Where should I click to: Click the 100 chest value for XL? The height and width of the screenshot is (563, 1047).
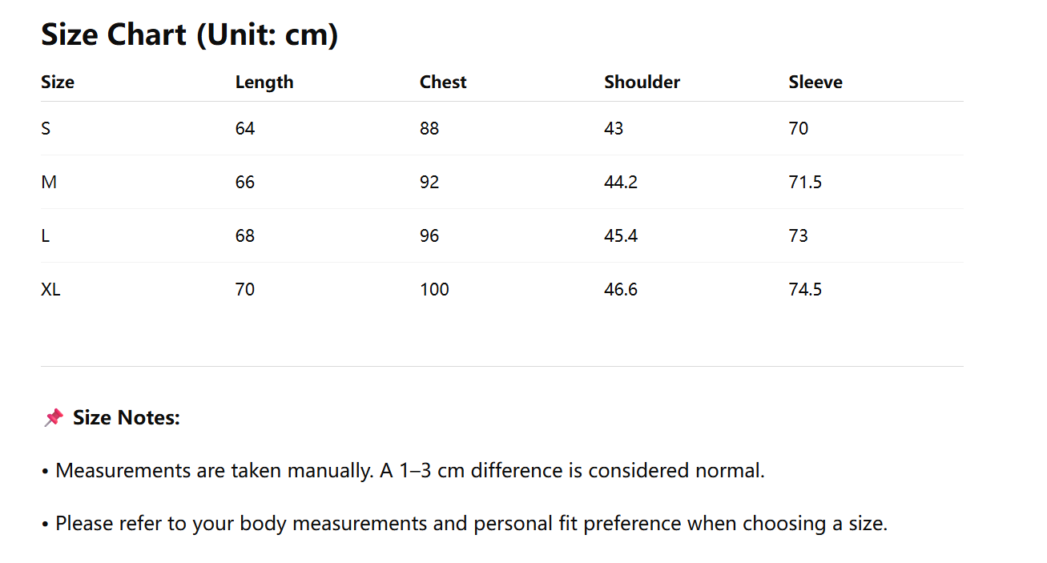434,289
